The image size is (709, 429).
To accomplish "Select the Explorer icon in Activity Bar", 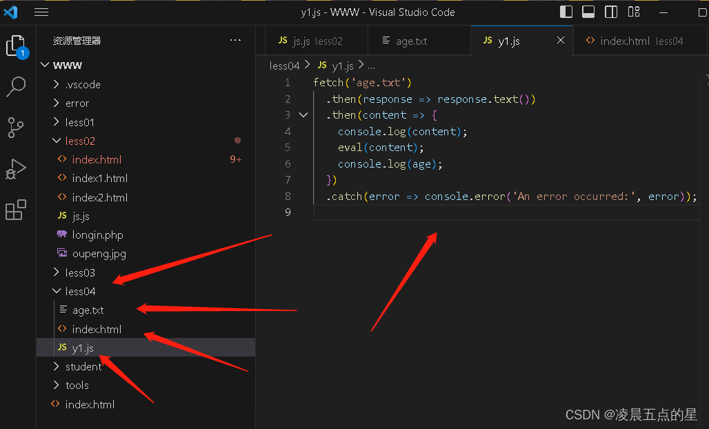I will tap(16, 46).
